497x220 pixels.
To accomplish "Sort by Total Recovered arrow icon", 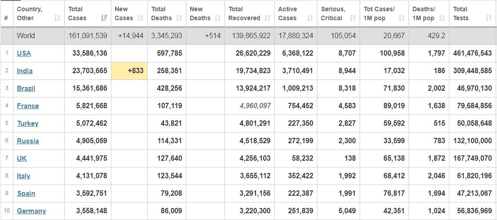I will (x=267, y=18).
